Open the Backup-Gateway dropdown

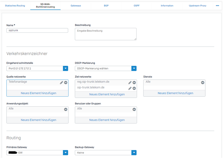coord(134,152)
